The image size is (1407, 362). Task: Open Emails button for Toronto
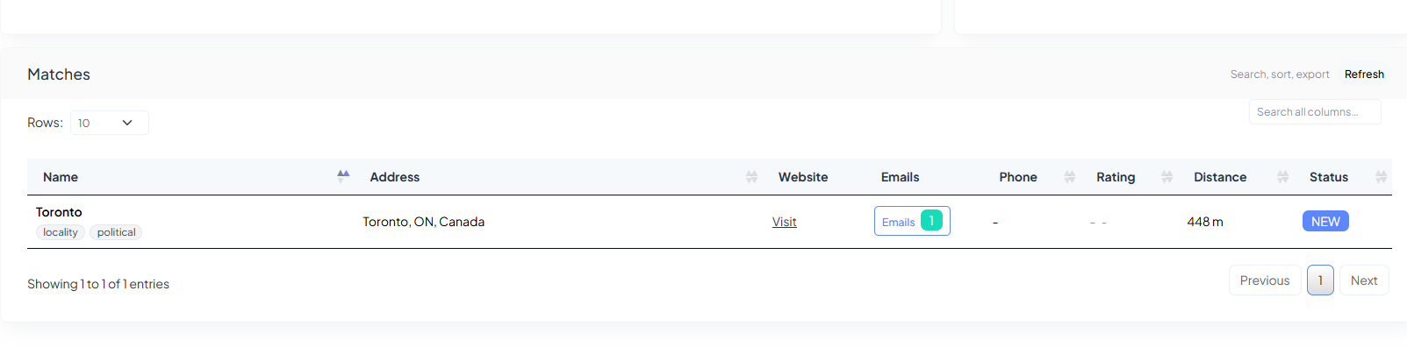click(899, 222)
